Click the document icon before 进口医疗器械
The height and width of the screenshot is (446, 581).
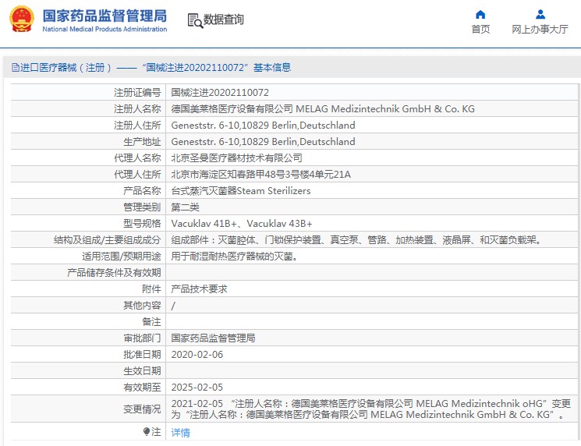pyautogui.click(x=15, y=67)
